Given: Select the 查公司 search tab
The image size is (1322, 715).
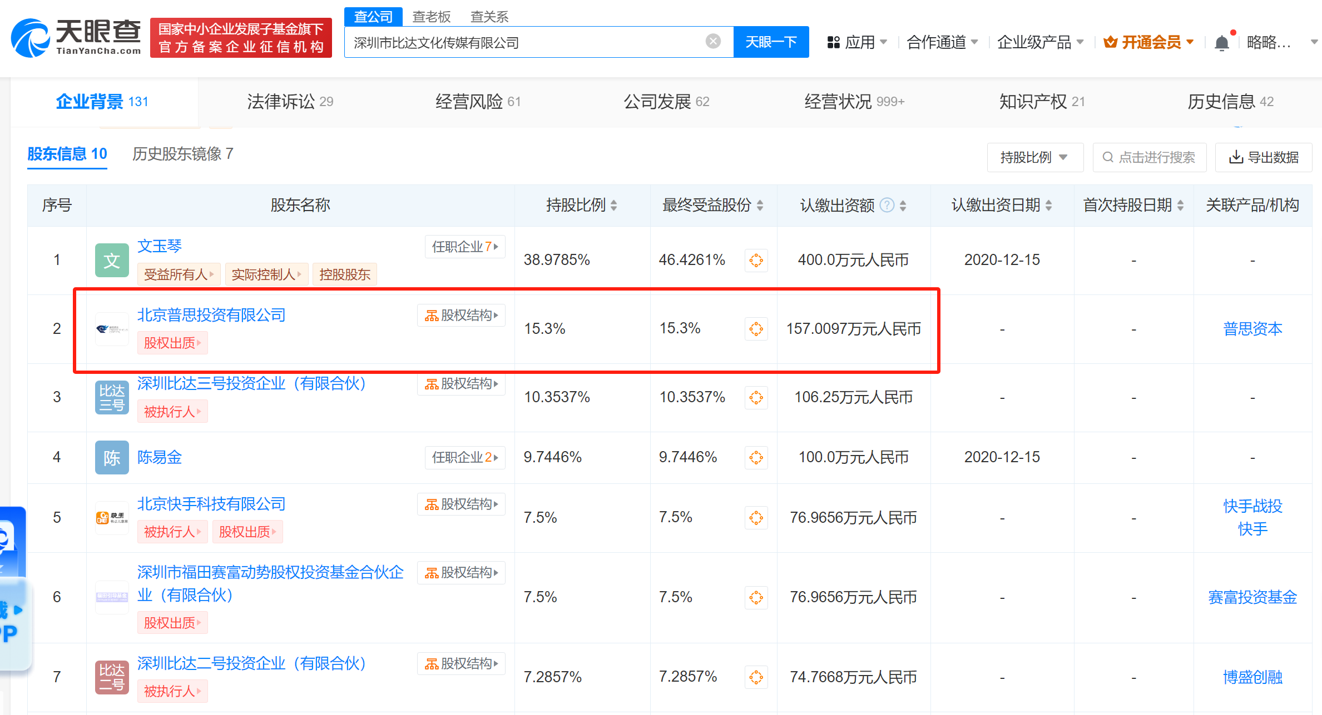Looking at the screenshot, I should click(x=373, y=17).
